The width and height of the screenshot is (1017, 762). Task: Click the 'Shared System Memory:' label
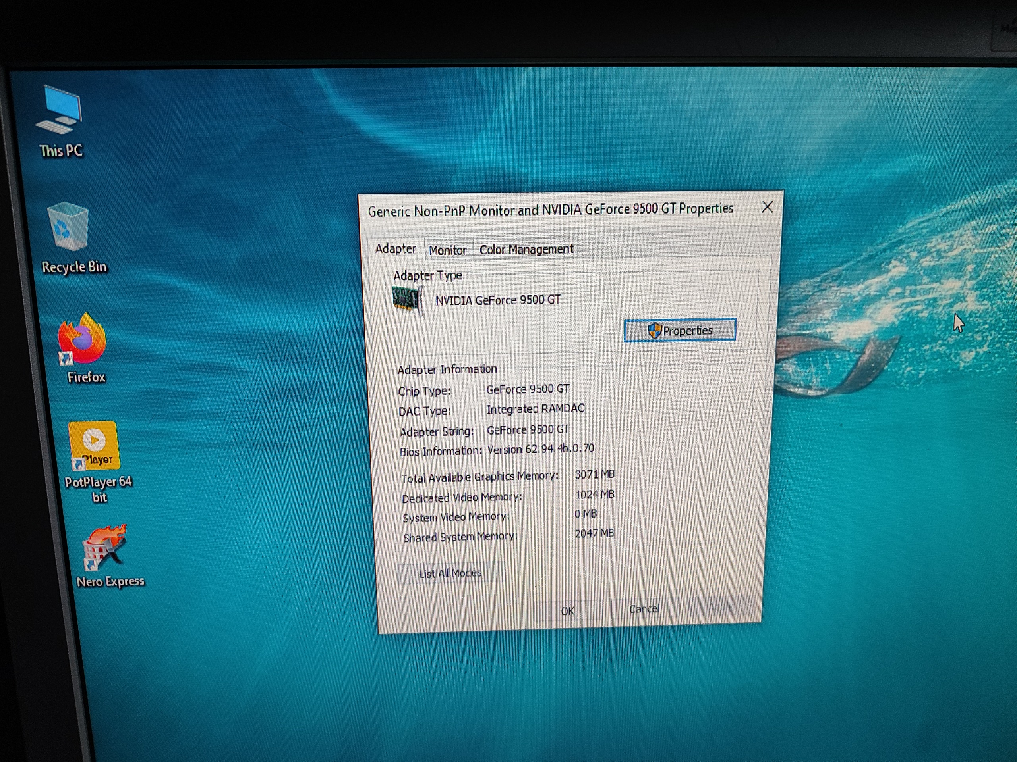(x=460, y=537)
